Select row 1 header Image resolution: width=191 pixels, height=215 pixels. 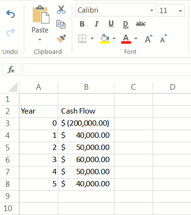tap(9, 99)
